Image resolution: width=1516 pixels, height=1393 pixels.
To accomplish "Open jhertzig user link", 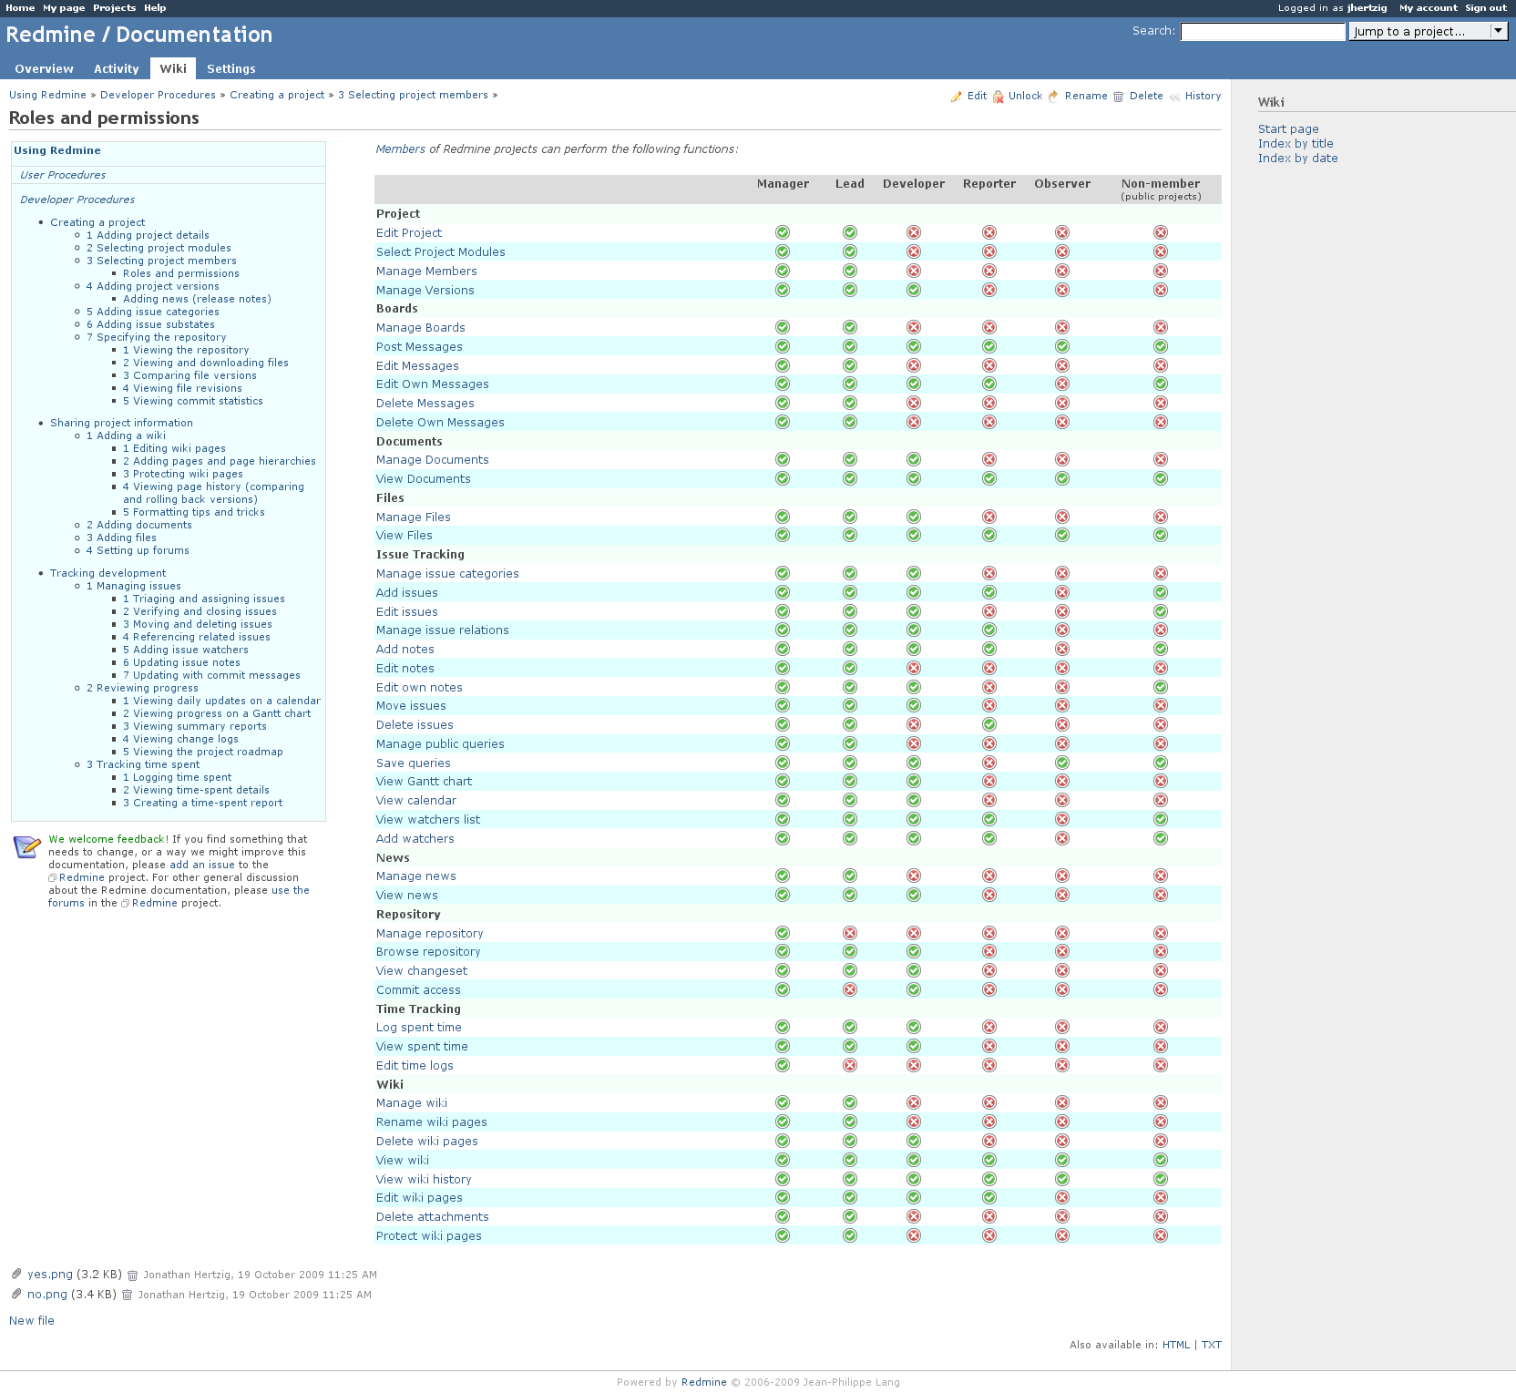I will tap(1367, 7).
